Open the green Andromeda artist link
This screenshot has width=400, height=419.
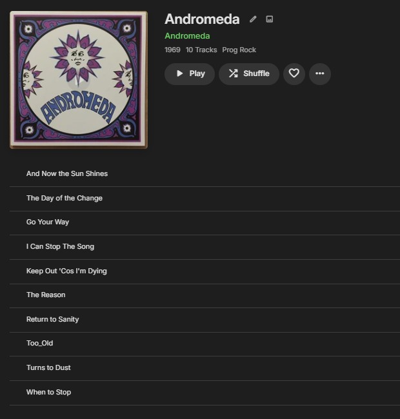click(x=187, y=36)
